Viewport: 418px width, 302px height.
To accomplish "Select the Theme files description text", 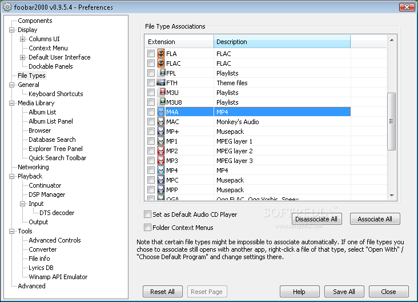I will coord(232,83).
